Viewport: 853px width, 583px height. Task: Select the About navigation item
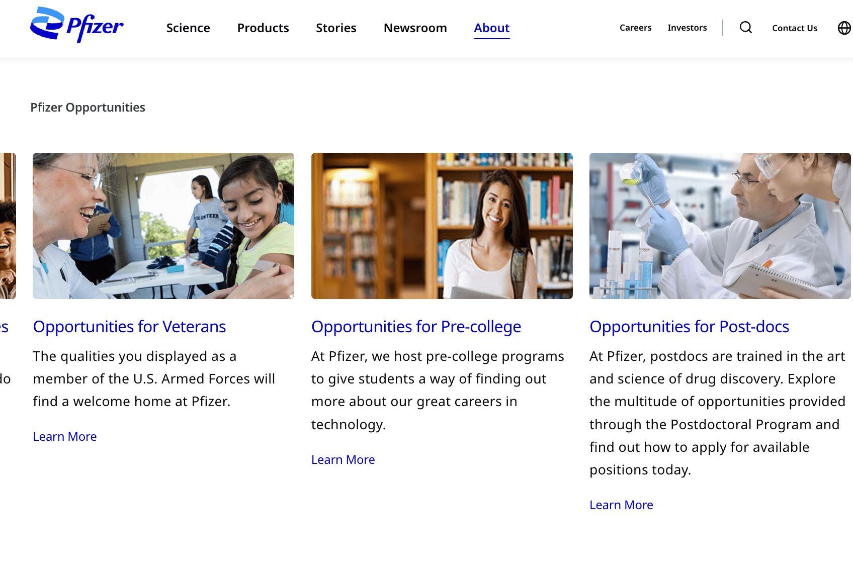(491, 28)
